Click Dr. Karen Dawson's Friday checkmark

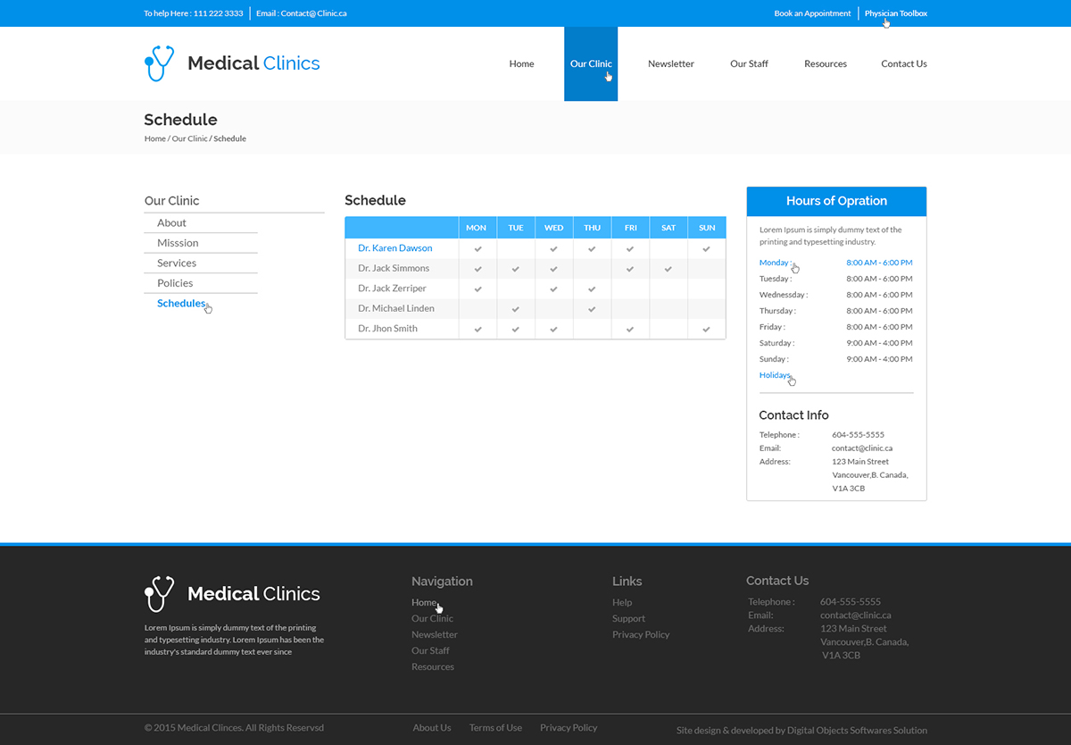click(630, 248)
